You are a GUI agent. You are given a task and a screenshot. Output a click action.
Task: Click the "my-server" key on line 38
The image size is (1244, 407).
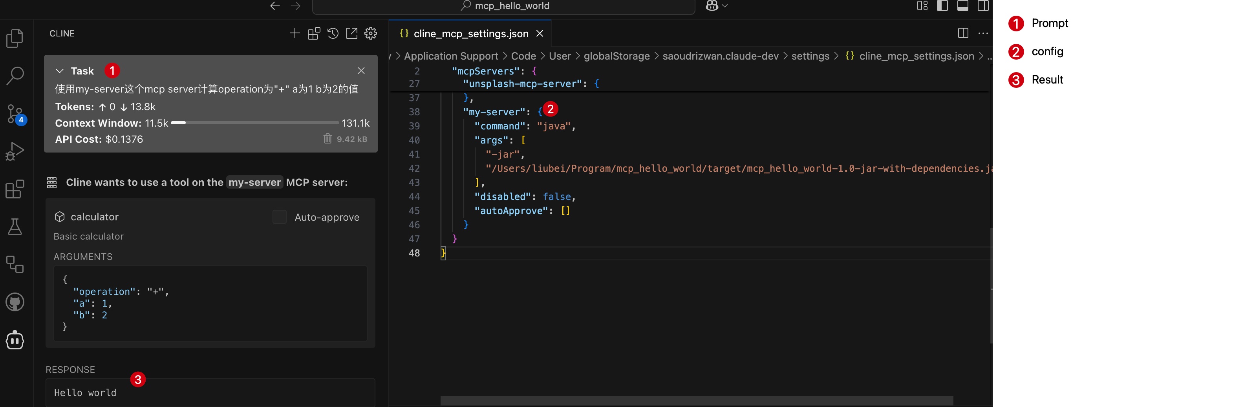(494, 112)
